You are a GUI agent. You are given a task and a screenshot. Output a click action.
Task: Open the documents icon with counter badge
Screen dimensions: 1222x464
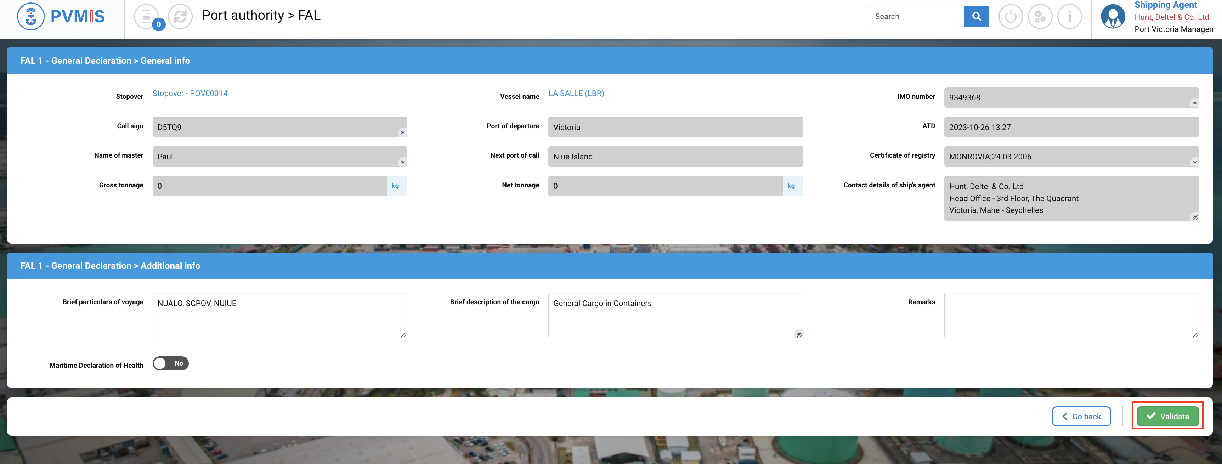coord(147,17)
